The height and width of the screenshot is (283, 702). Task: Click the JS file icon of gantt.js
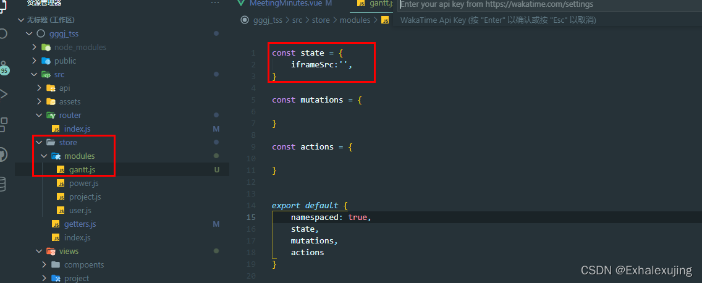pyautogui.click(x=61, y=170)
